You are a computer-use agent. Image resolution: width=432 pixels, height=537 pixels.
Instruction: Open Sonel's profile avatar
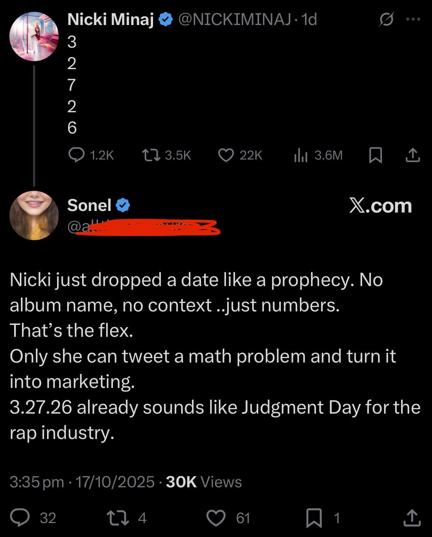(x=34, y=215)
